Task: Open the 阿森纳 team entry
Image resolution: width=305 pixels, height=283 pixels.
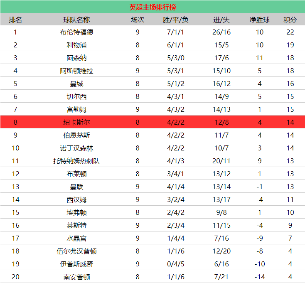Action: [x=76, y=58]
